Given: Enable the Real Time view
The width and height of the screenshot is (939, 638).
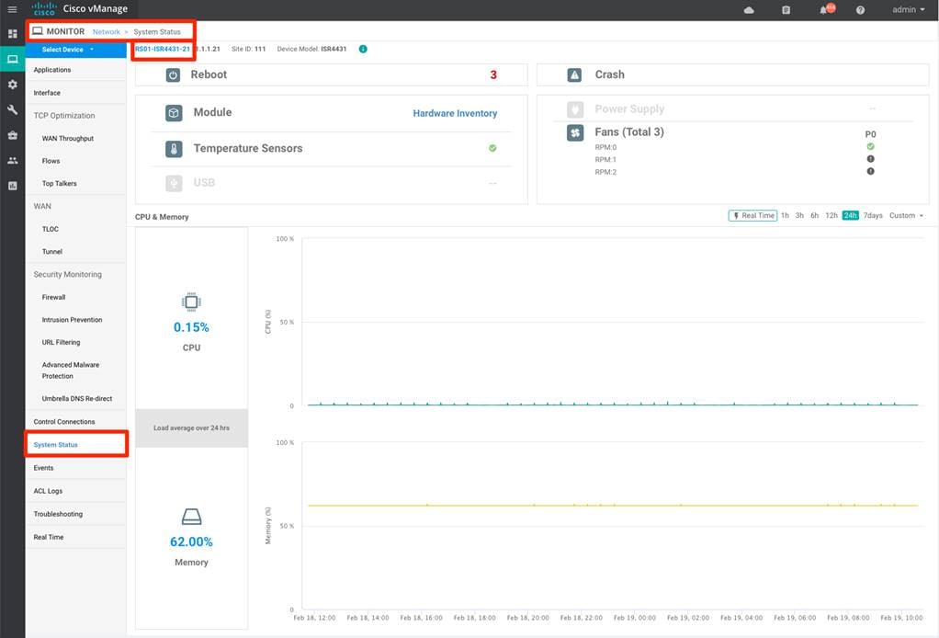Looking at the screenshot, I should (752, 215).
